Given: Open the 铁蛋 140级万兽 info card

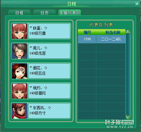Looking at the screenshot, I should [x=49, y=31].
